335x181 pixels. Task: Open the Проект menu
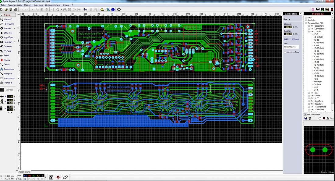pos(28,5)
